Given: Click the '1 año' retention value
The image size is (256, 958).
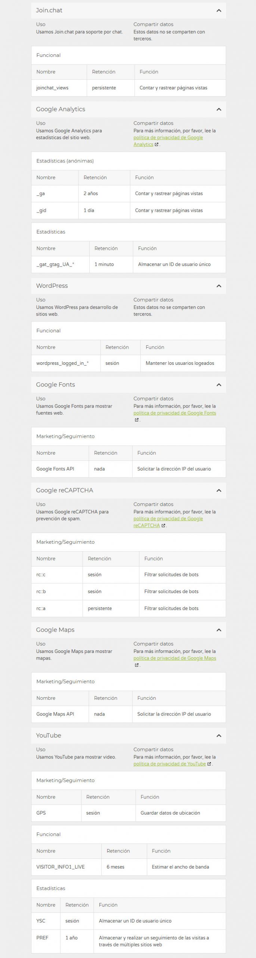Looking at the screenshot, I should (x=72, y=938).
